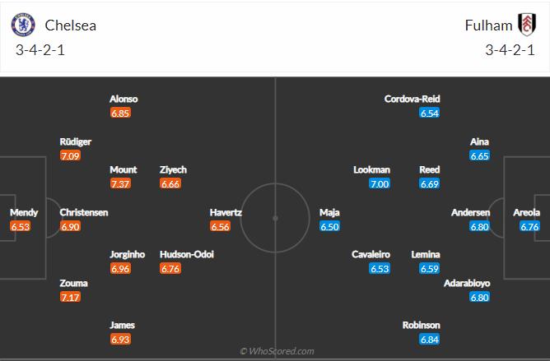Click Areola's 6.76 rating badge
Viewport: 550px width, 361px height.
(529, 226)
